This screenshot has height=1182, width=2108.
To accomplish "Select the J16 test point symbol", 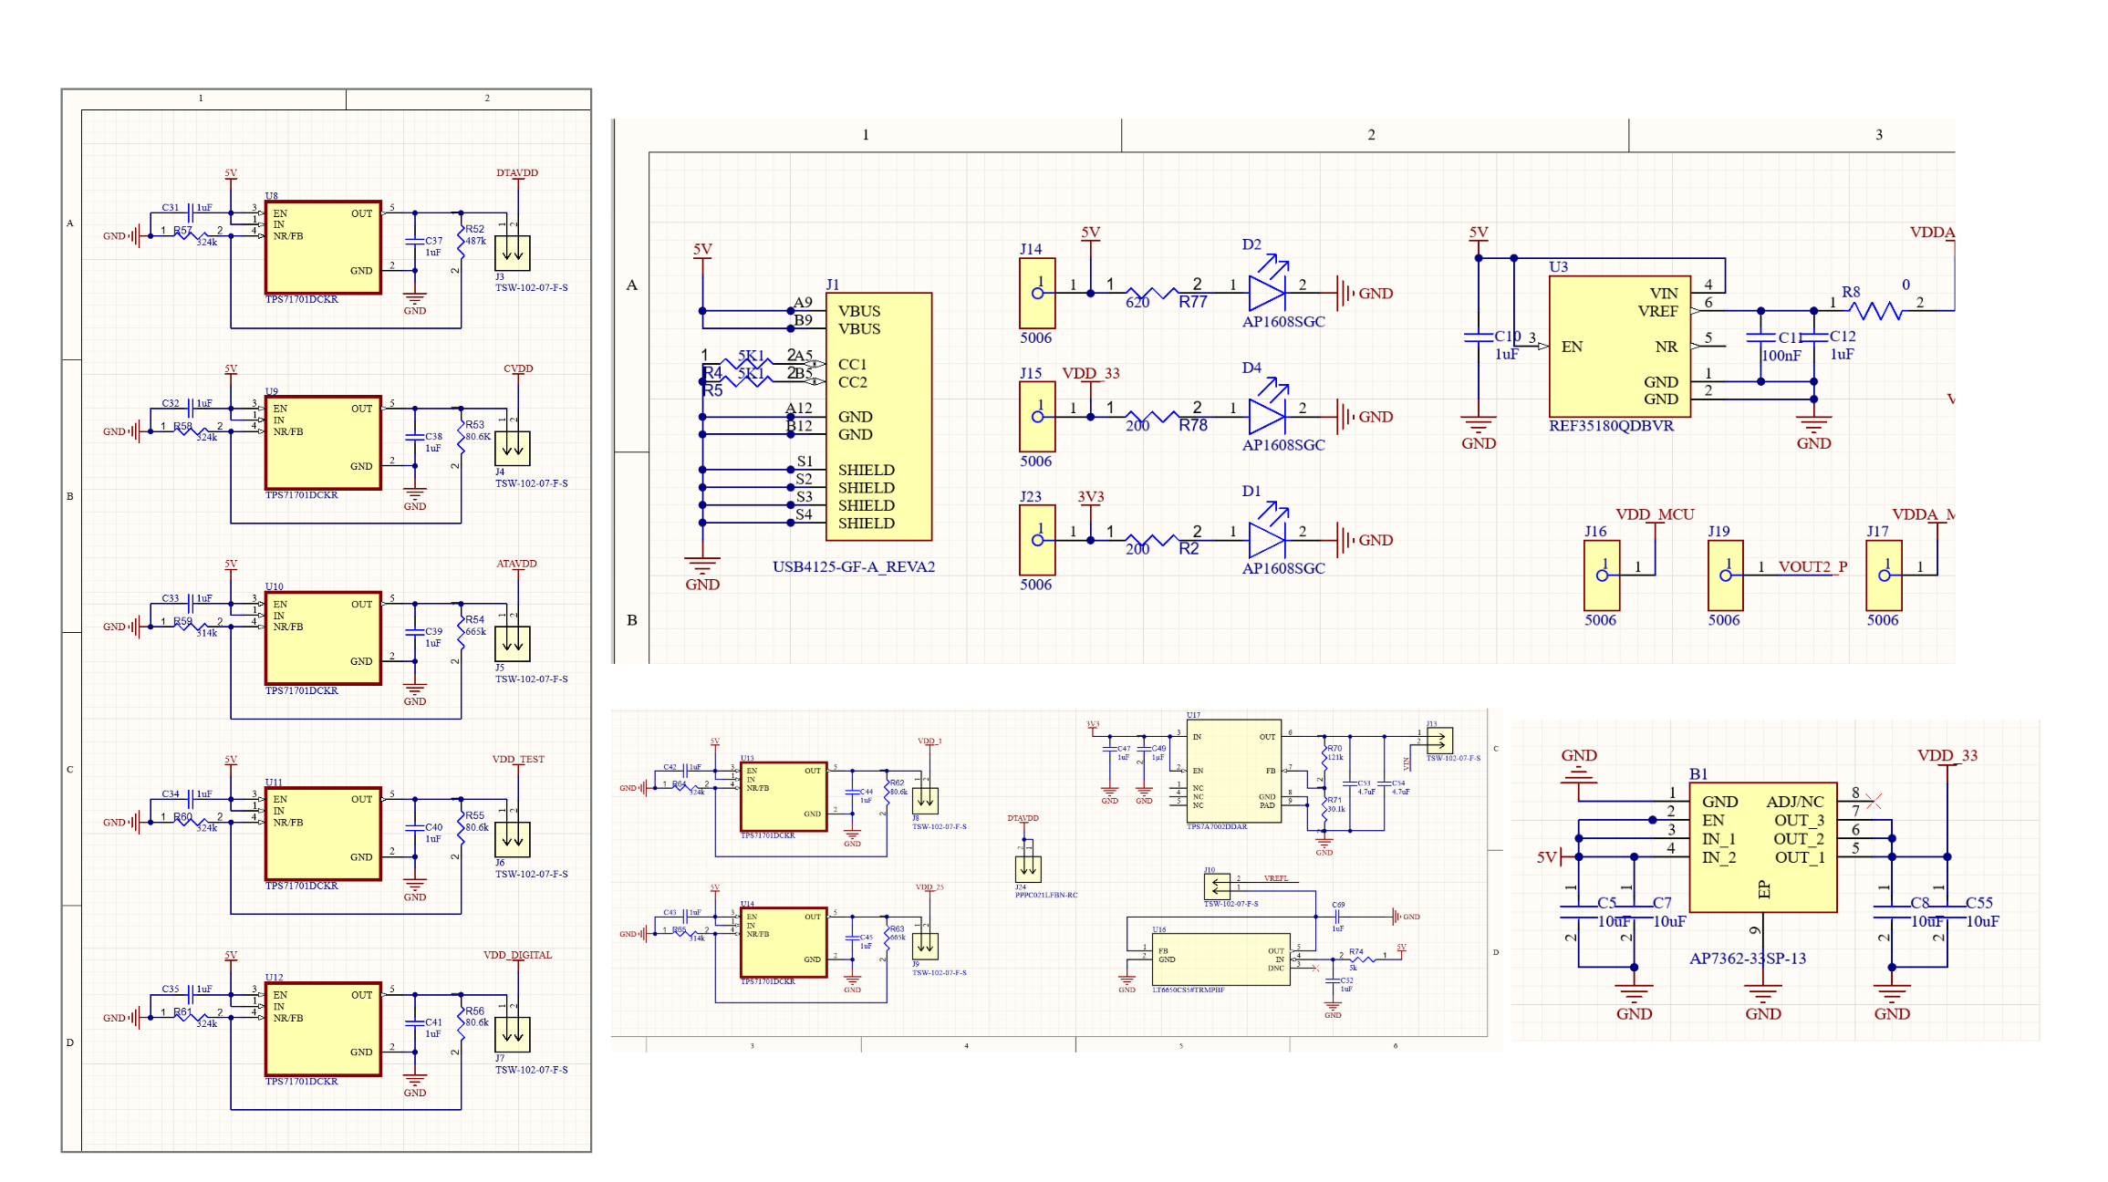I will pos(1602,575).
